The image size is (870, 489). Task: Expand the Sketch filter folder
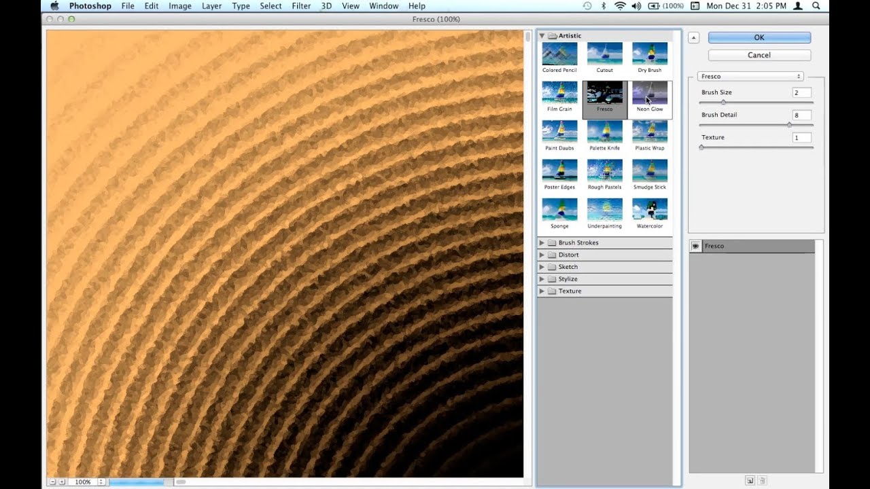pos(542,267)
